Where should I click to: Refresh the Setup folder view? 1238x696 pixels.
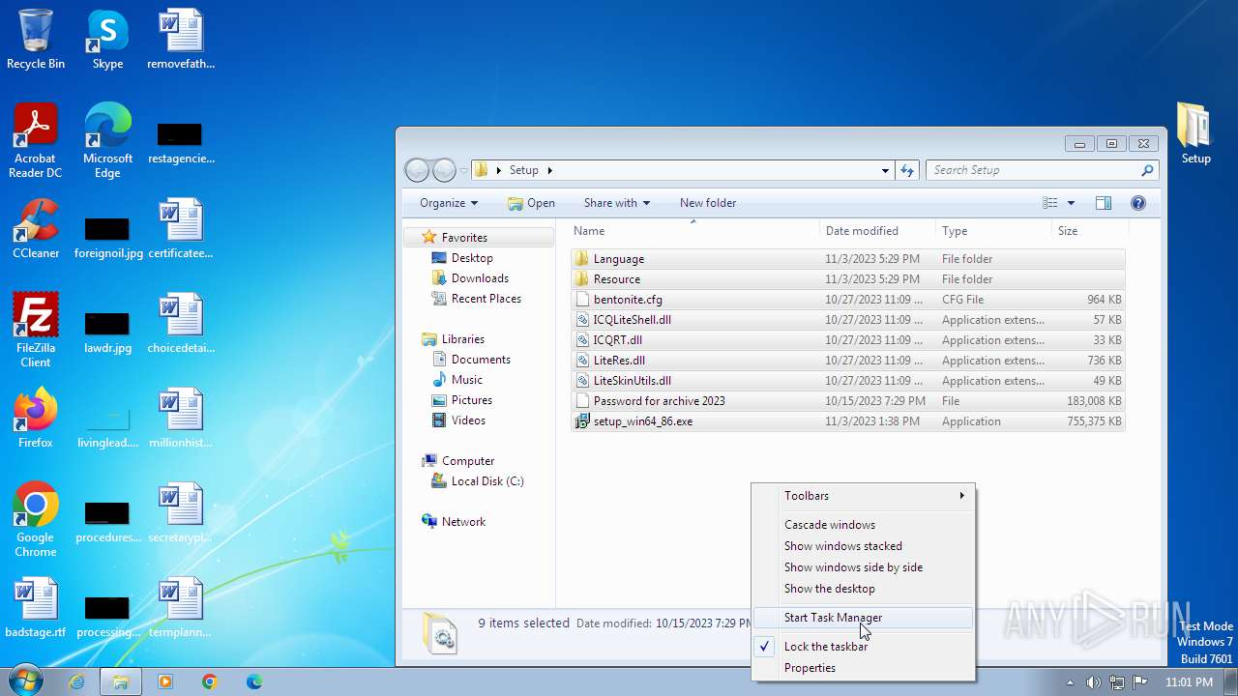tap(906, 170)
